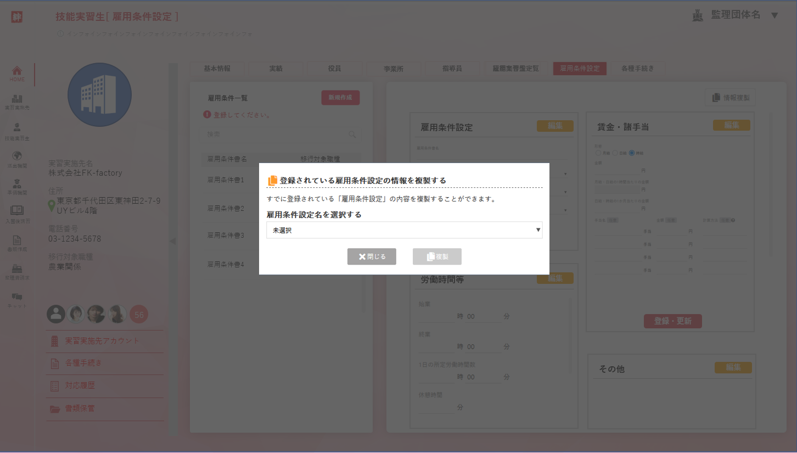Select the 日給 radio button
Screen dimensions: 797x453
coord(615,153)
